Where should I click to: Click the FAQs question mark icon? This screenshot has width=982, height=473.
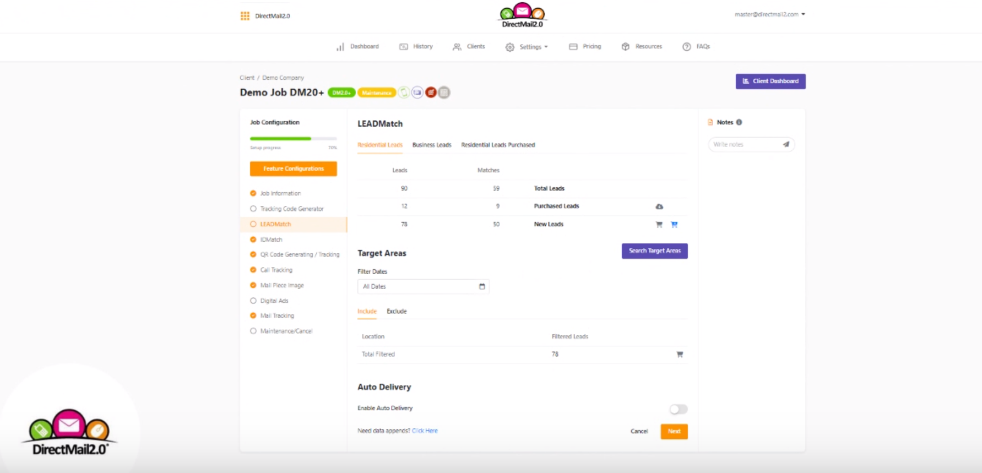(687, 47)
